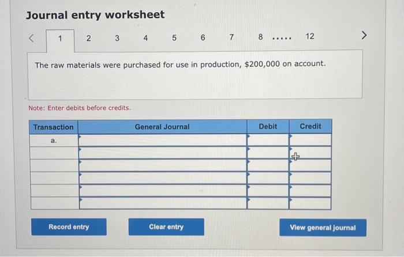Select worksheet tab 1
The image size is (404, 257).
[x=60, y=39]
